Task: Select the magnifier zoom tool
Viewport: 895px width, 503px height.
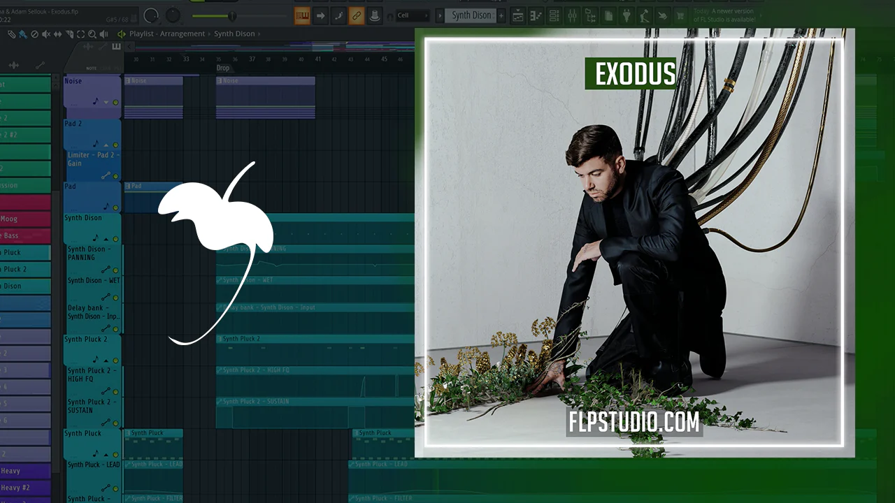Action: (92, 34)
